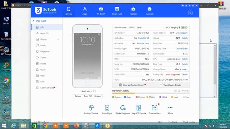Viewport: 230px width, 129px height.
Task: Click the Apps color legend swatch
Action: [125, 97]
